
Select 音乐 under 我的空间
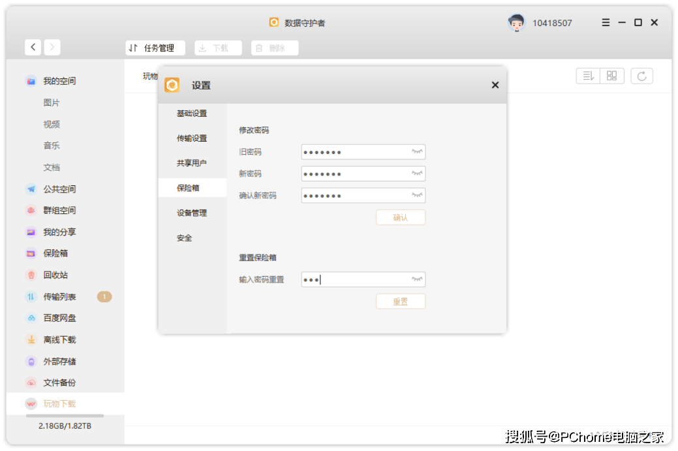(x=52, y=146)
